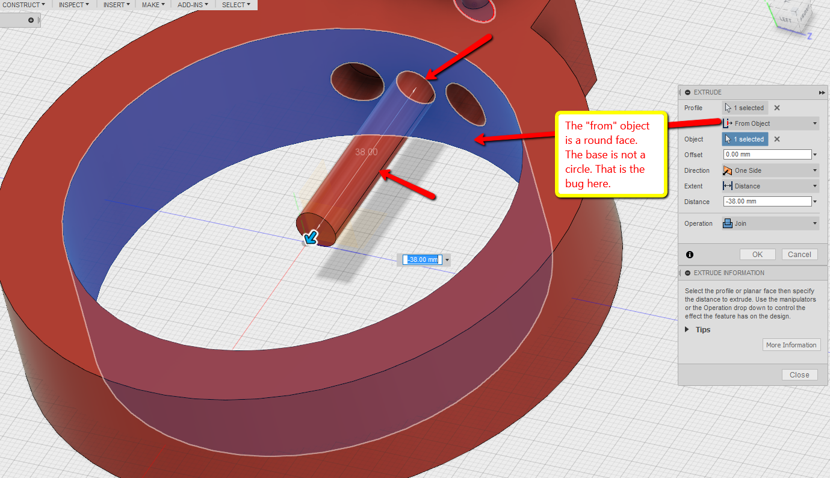Clear the Profile selection with the X icon
The height and width of the screenshot is (478, 830).
point(776,108)
